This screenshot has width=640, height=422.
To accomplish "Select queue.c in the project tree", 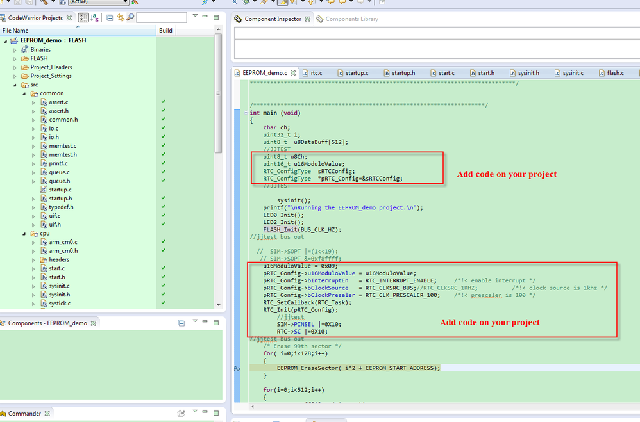I will point(59,172).
